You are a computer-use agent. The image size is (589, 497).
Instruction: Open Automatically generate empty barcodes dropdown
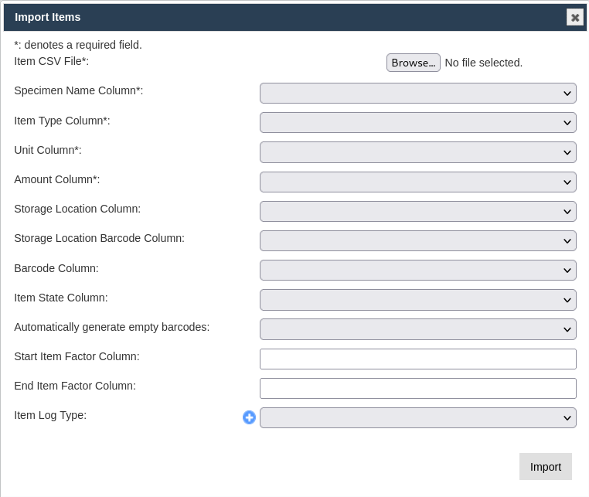click(417, 329)
